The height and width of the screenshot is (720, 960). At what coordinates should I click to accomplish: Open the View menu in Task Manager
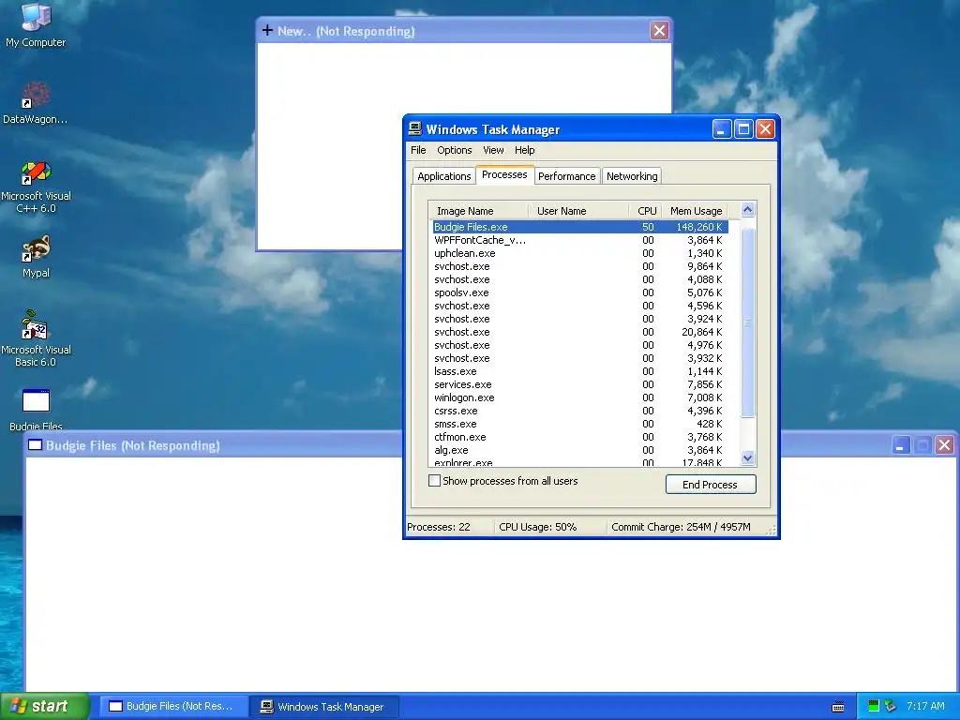click(493, 150)
